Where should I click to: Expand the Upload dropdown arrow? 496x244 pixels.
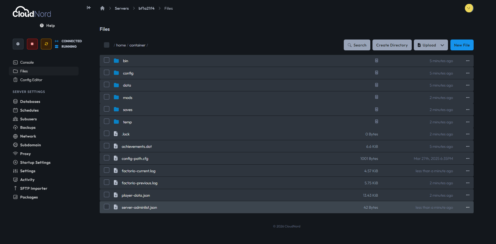(x=442, y=45)
